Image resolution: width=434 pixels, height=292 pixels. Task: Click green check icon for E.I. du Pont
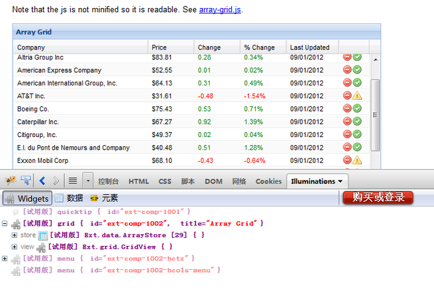tap(357, 147)
